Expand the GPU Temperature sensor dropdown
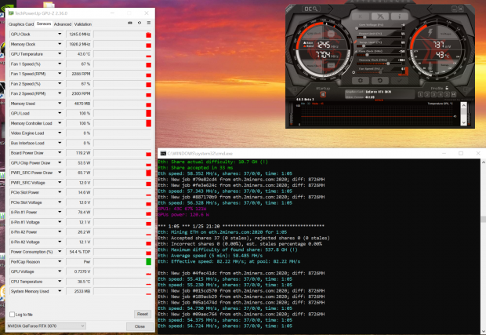This screenshot has height=335, width=486. [x=61, y=54]
